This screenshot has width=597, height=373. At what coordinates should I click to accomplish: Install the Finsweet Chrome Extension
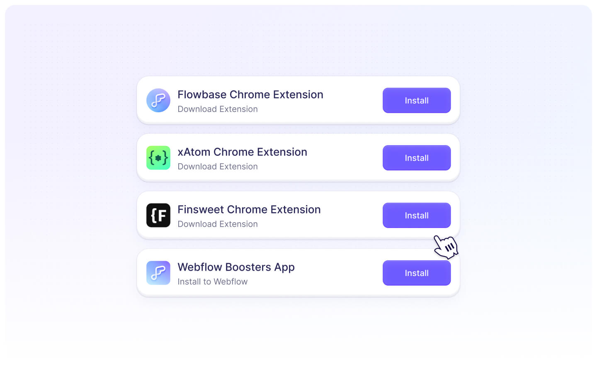tap(417, 216)
